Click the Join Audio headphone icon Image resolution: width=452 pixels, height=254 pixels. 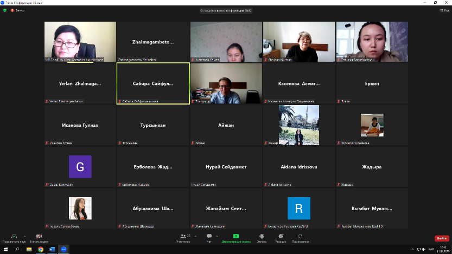[14, 236]
